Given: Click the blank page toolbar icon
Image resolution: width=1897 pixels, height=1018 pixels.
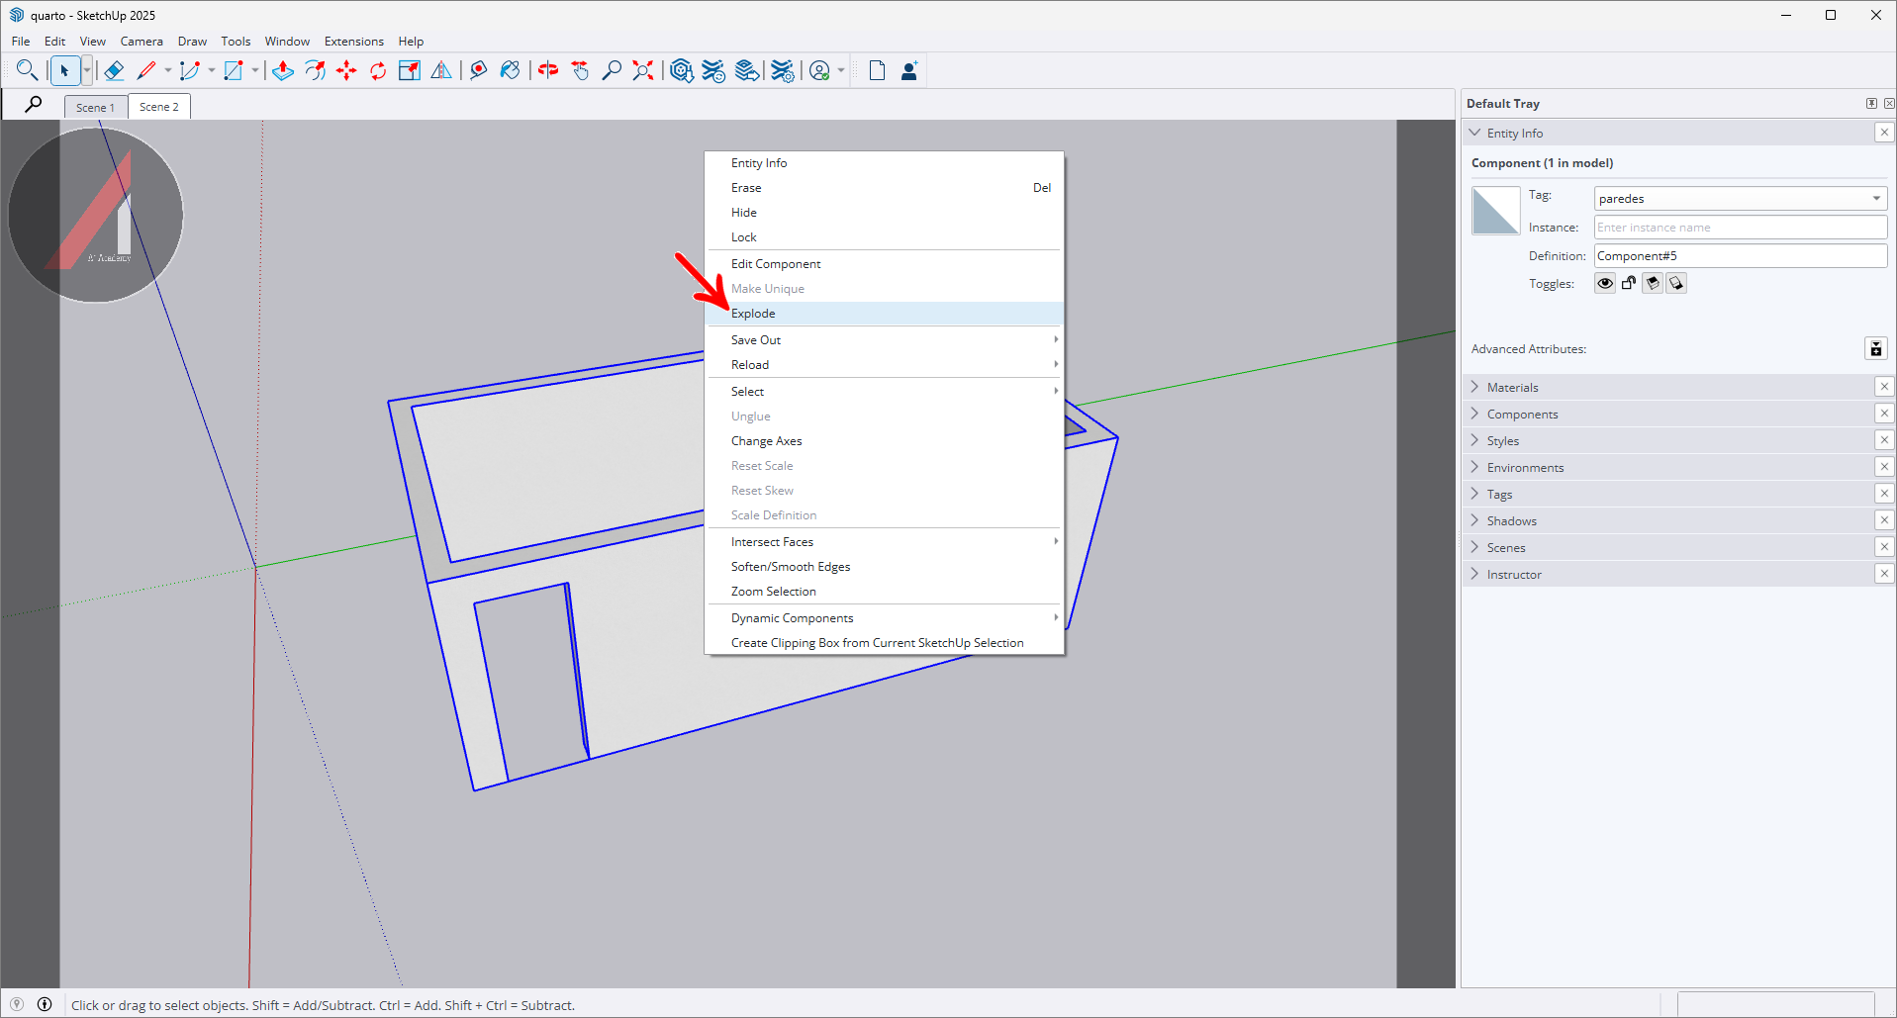Looking at the screenshot, I should point(877,70).
